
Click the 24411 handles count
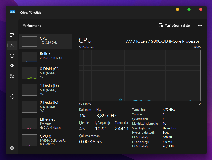click(x=122, y=129)
